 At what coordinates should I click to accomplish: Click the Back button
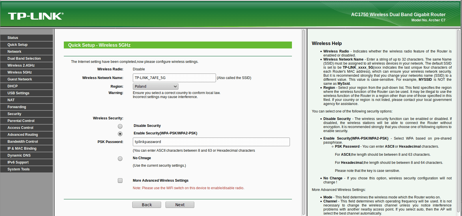(x=147, y=205)
